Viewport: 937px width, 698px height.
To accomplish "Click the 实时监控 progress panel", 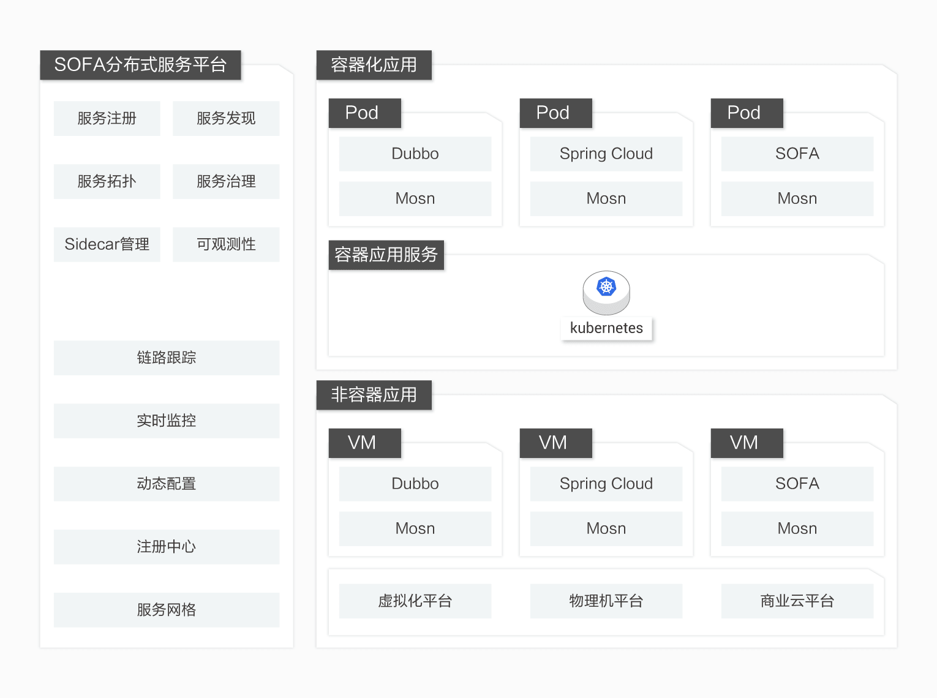I will pyautogui.click(x=166, y=421).
